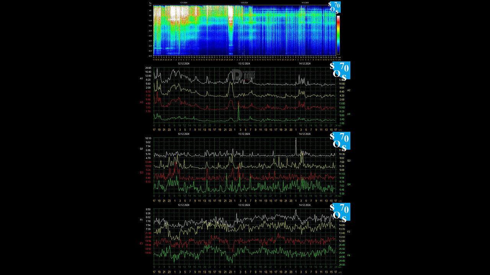Click the 10.10 value on Q1 axis
Image resolution: width=490 pixels, height=275 pixels.
pos(148,138)
